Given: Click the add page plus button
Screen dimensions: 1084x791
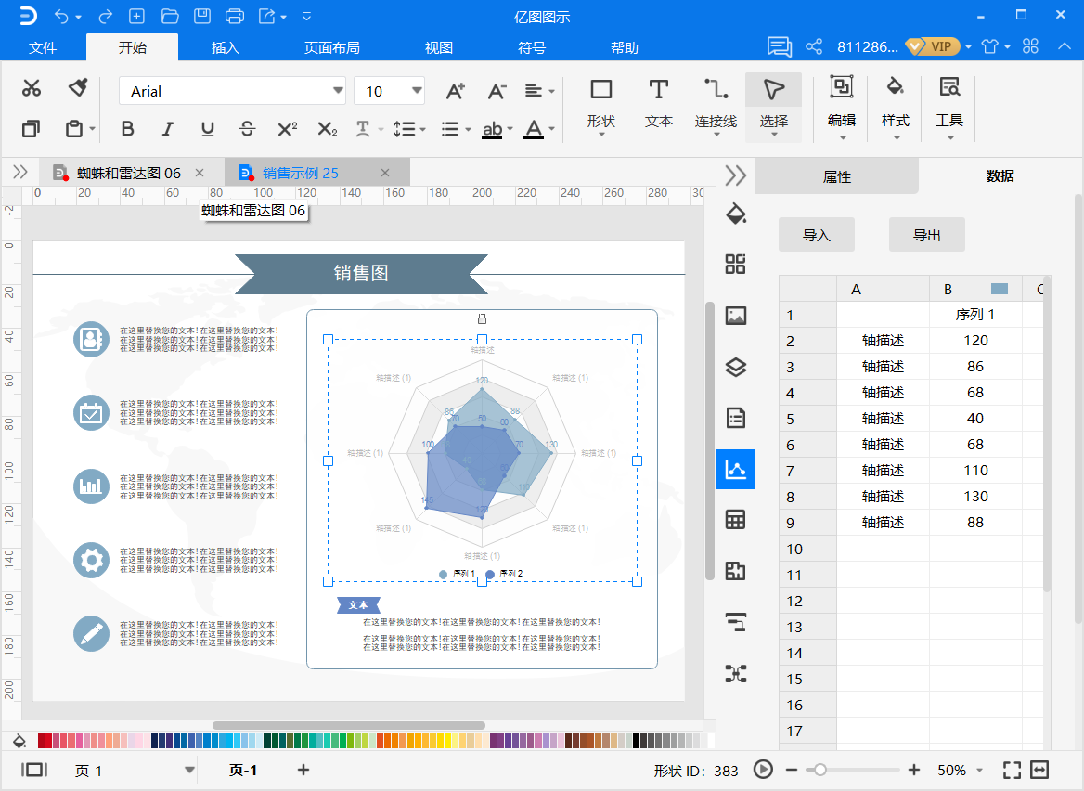Looking at the screenshot, I should click(x=303, y=770).
